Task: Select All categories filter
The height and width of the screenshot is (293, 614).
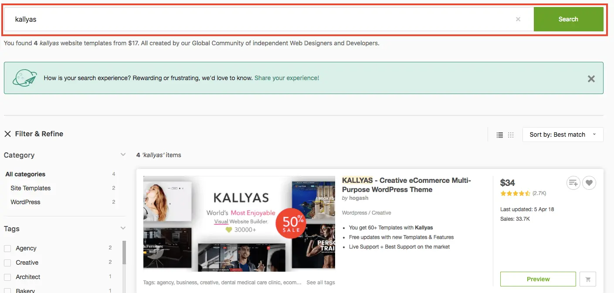Action: (x=25, y=174)
